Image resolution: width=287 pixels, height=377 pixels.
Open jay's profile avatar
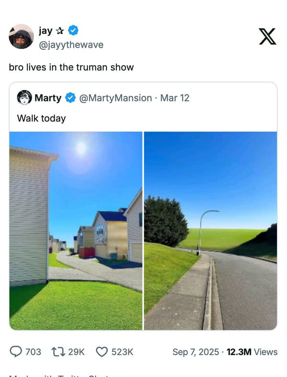pyautogui.click(x=22, y=36)
